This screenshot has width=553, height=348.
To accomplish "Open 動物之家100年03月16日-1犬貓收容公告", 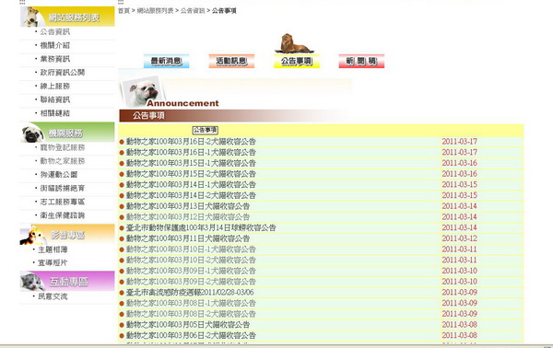I will 191,153.
